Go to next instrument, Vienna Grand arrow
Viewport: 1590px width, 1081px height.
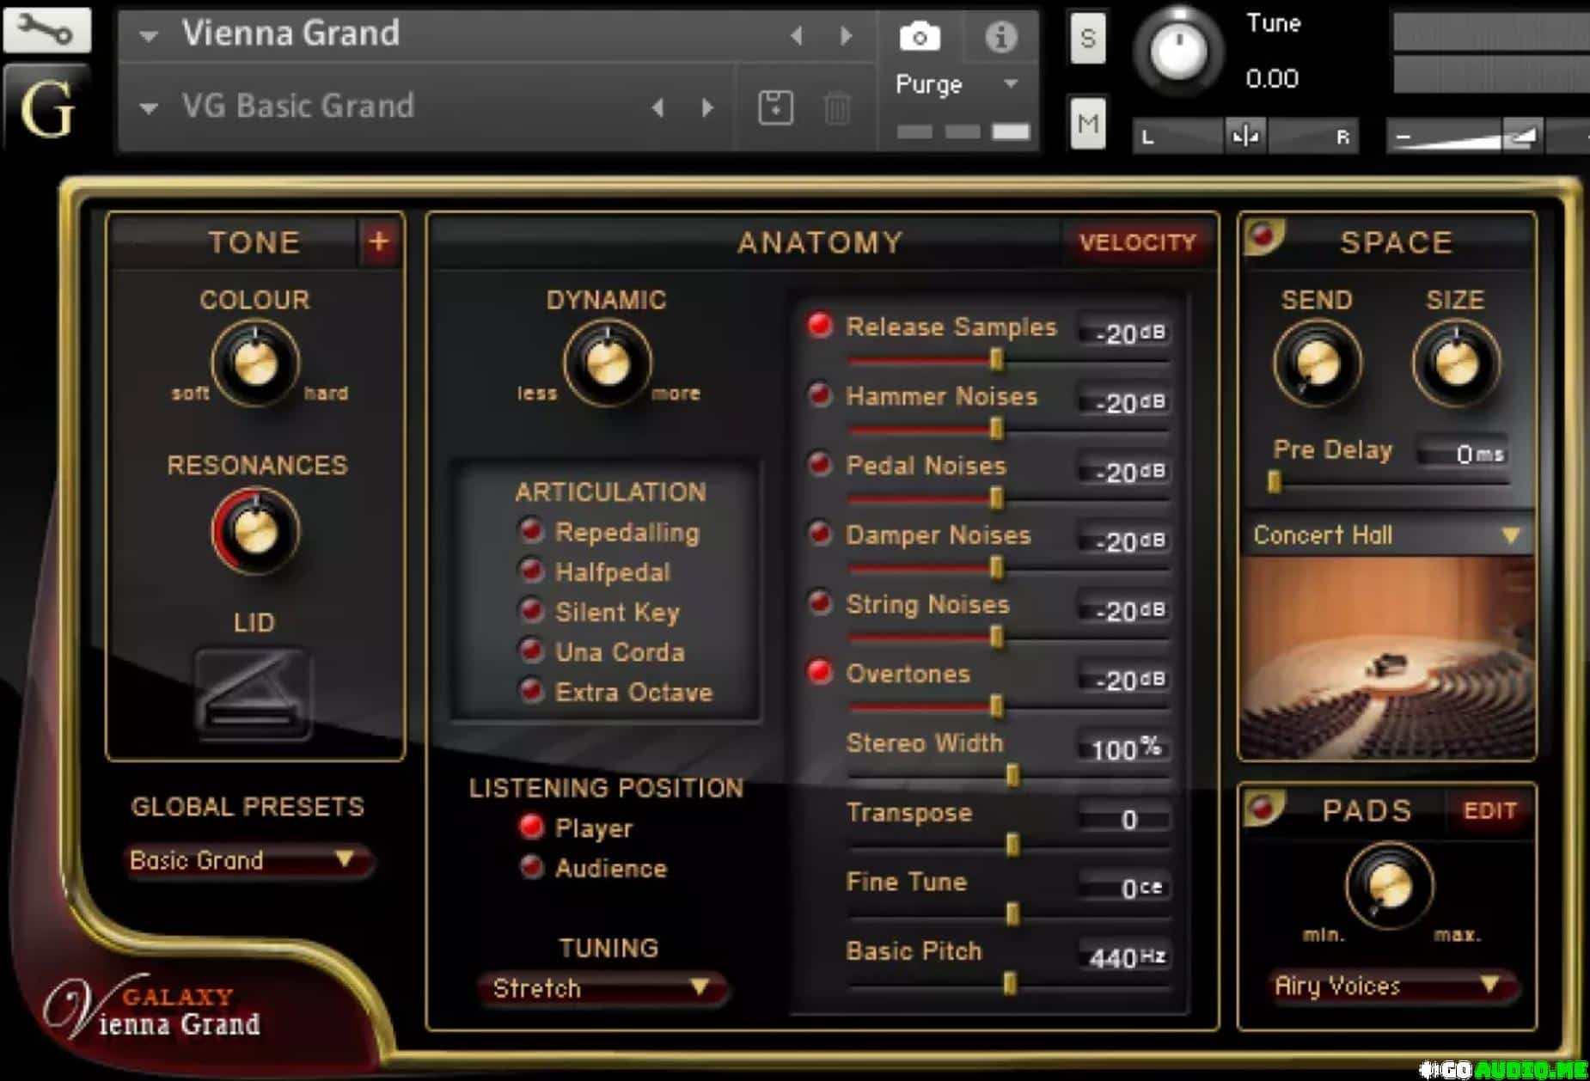pos(846,35)
